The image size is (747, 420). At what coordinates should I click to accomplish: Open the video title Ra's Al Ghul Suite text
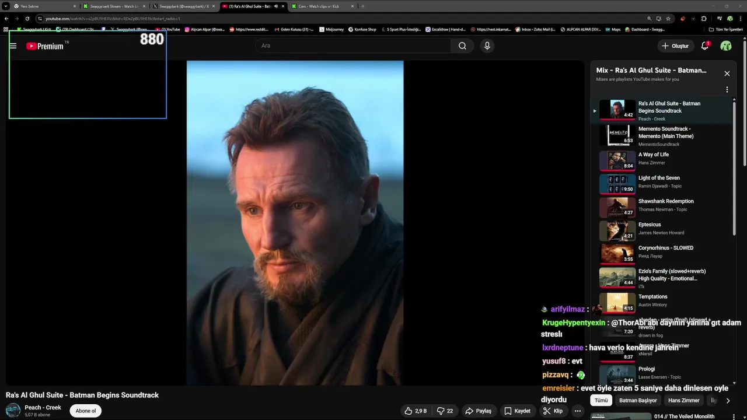[x=82, y=395]
